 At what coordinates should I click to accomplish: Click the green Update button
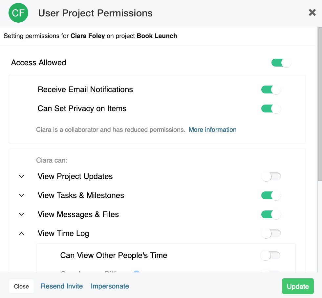point(298,286)
